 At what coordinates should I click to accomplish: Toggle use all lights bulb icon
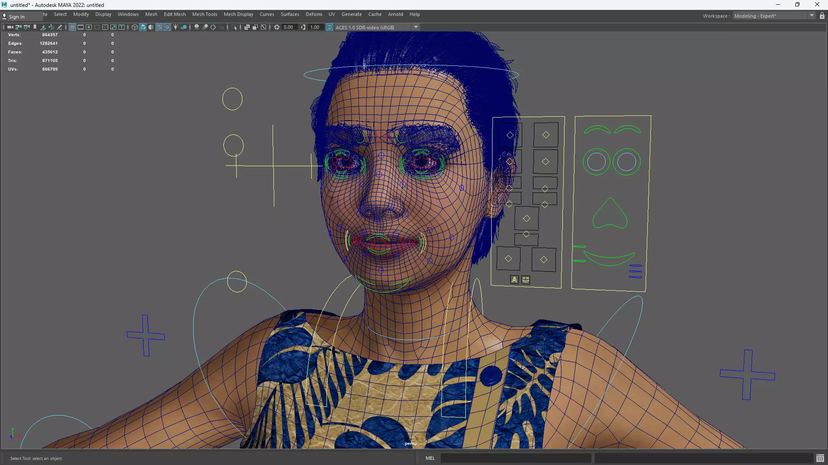coord(176,27)
